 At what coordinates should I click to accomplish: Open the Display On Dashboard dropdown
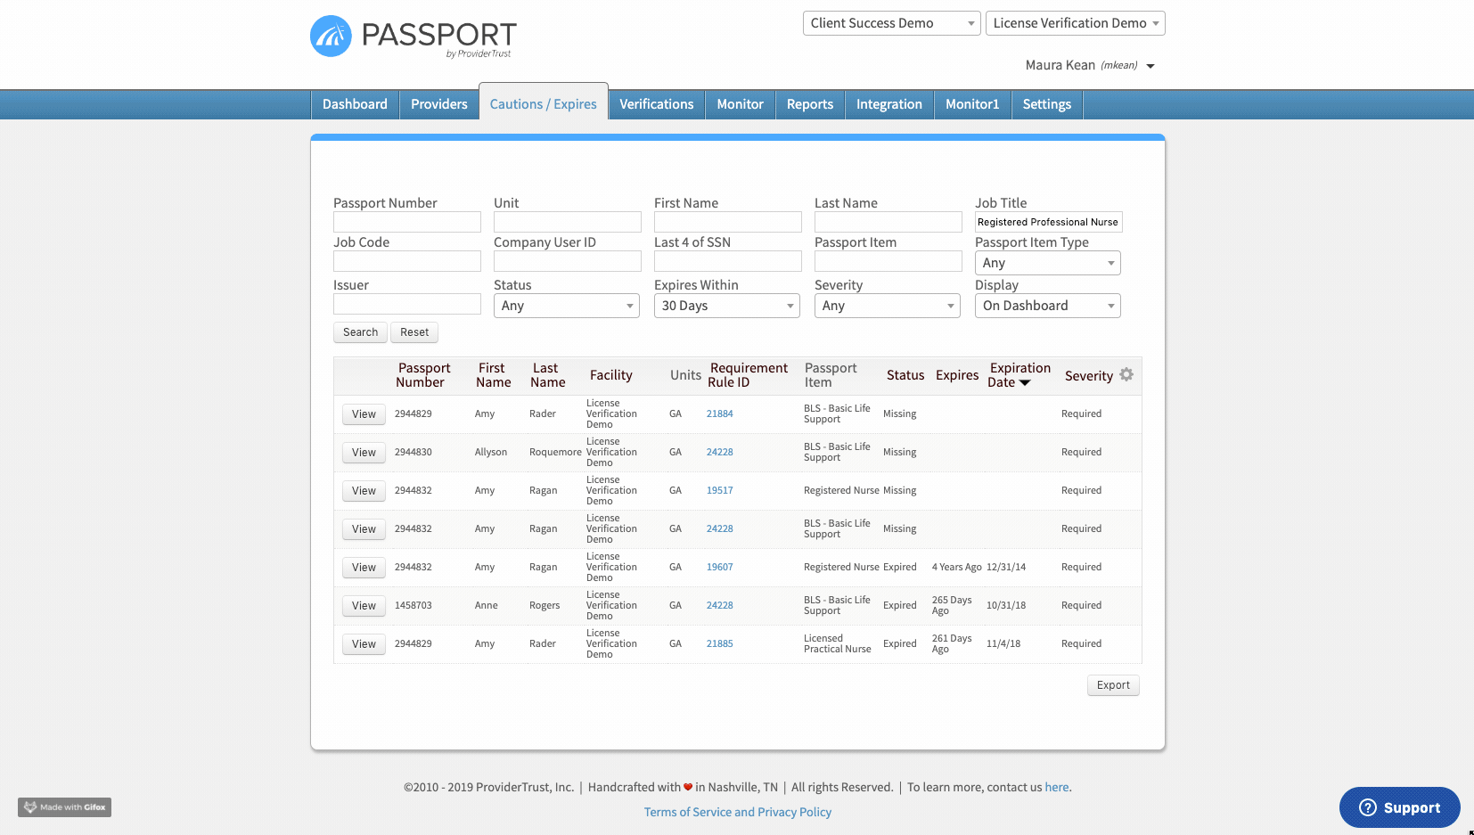1047,306
